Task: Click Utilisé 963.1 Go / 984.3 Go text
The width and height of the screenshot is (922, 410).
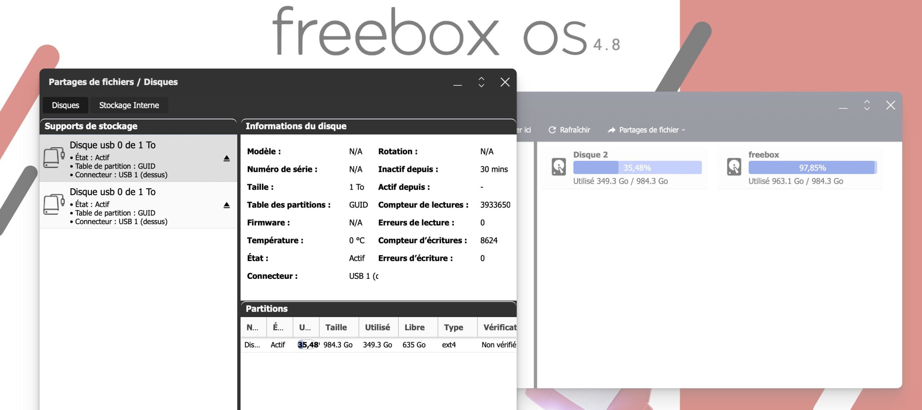Action: [796, 181]
